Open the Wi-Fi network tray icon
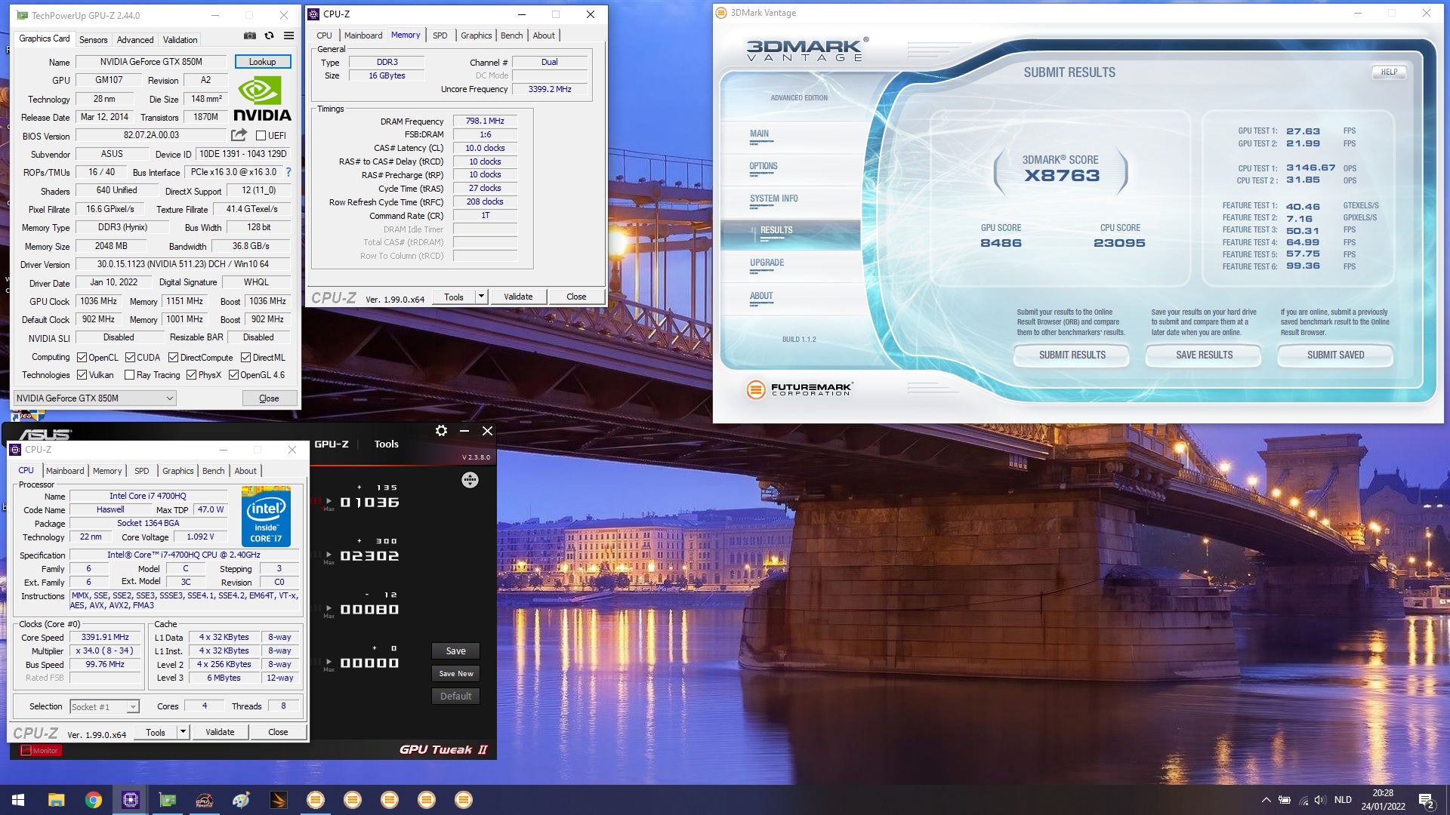This screenshot has height=815, width=1450. click(1303, 800)
